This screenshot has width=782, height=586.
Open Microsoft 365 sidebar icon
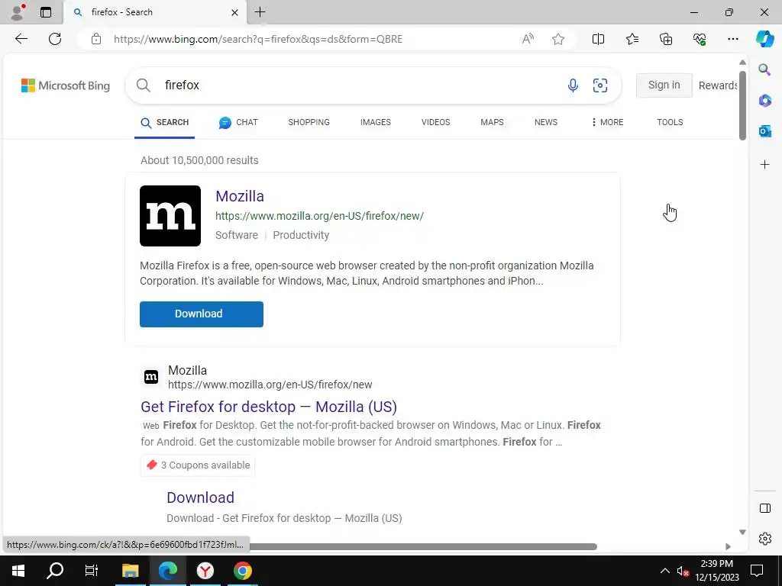pos(764,100)
